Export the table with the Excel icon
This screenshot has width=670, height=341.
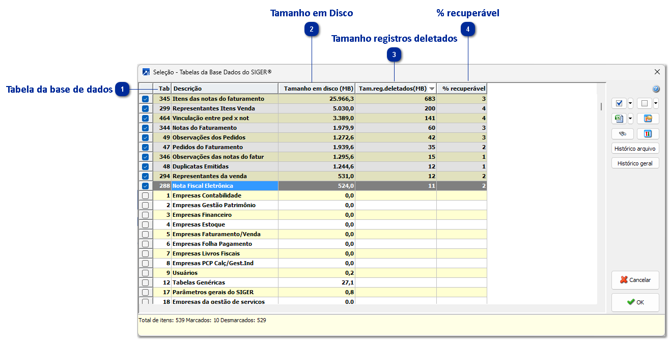[619, 119]
